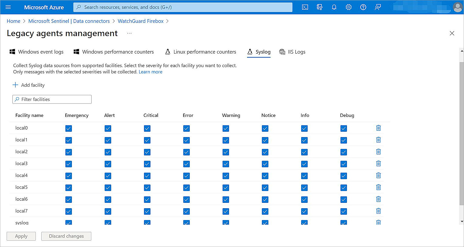This screenshot has height=247, width=464.
Task: Delete the local3 facility using its trash icon
Action: coord(378,163)
